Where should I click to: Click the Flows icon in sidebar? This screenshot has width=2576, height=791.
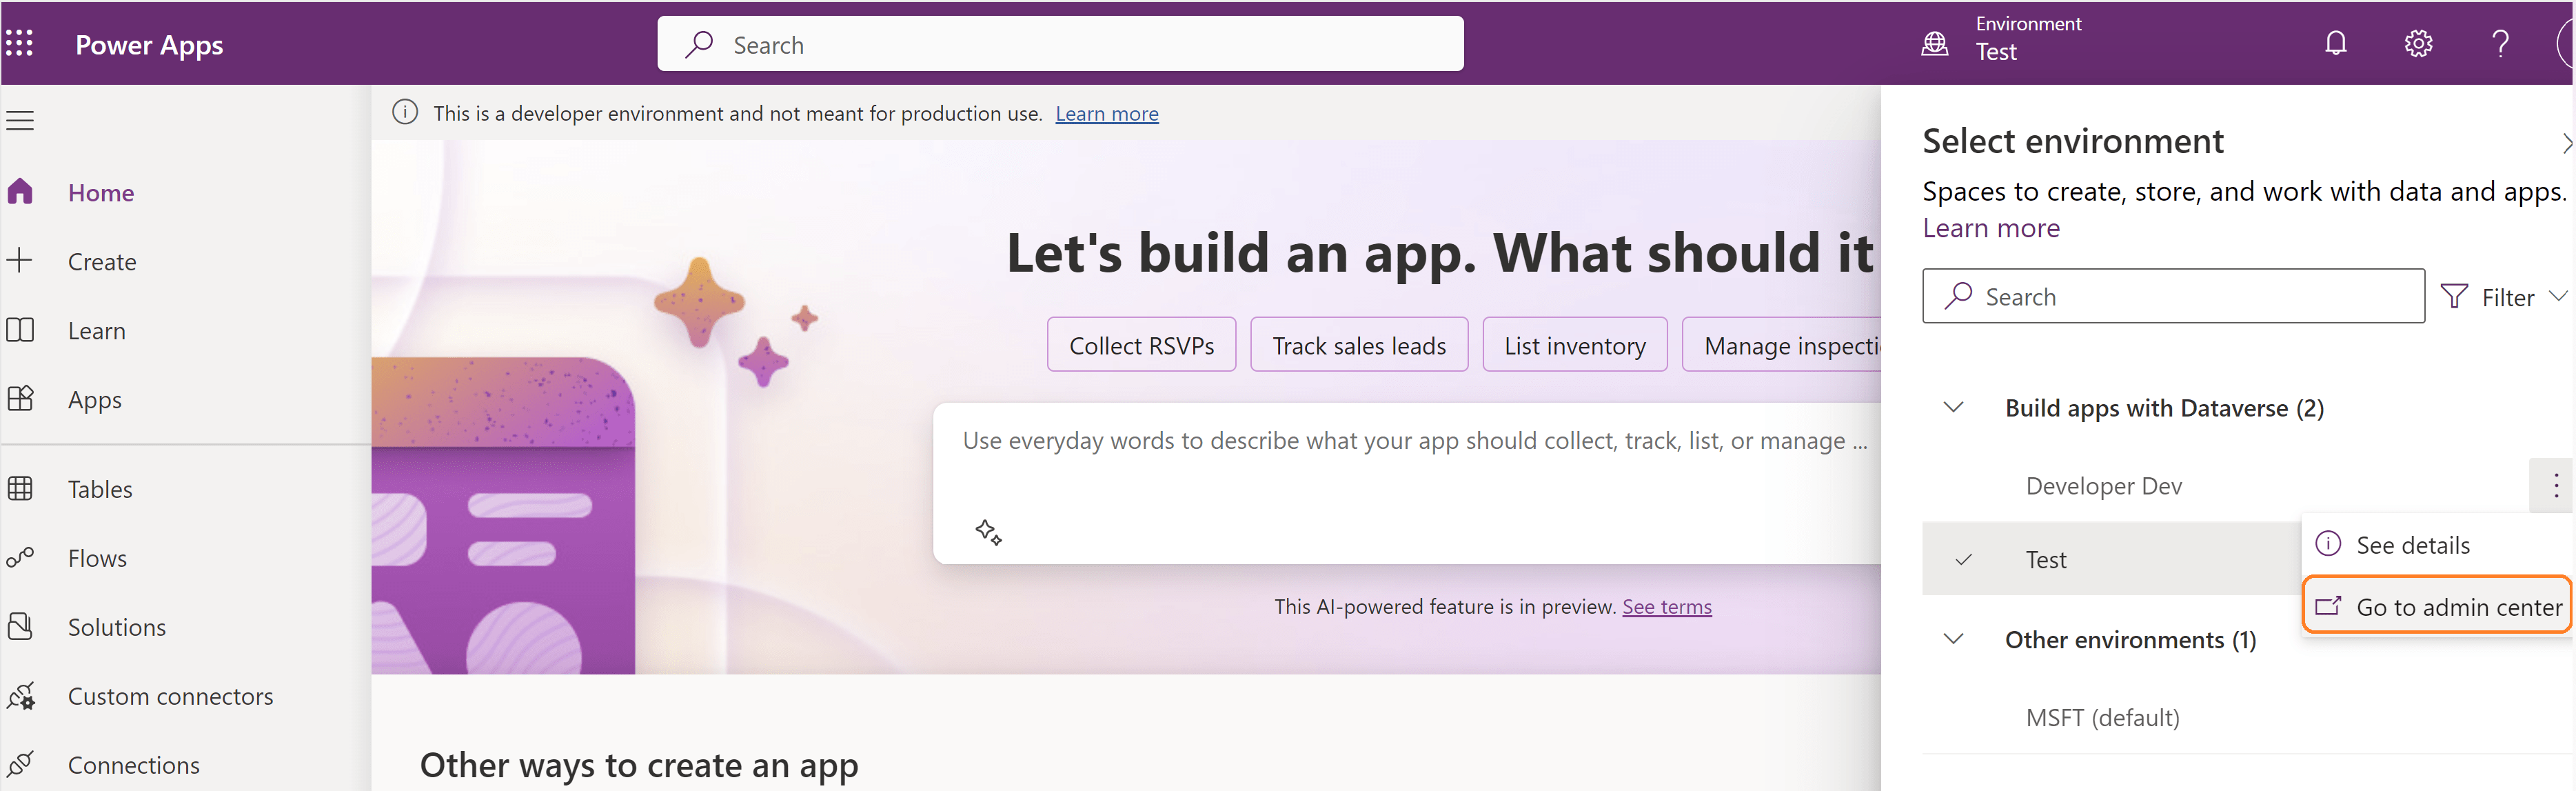[x=20, y=557]
